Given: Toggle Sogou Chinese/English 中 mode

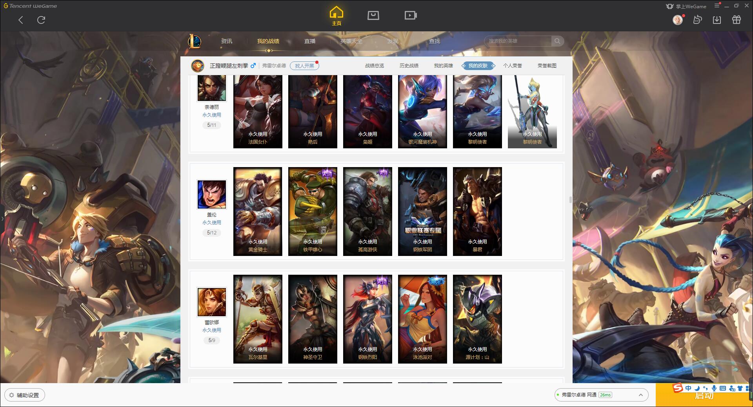Looking at the screenshot, I should (x=688, y=388).
